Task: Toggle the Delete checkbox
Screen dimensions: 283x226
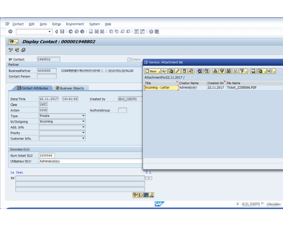Action: [129, 59]
